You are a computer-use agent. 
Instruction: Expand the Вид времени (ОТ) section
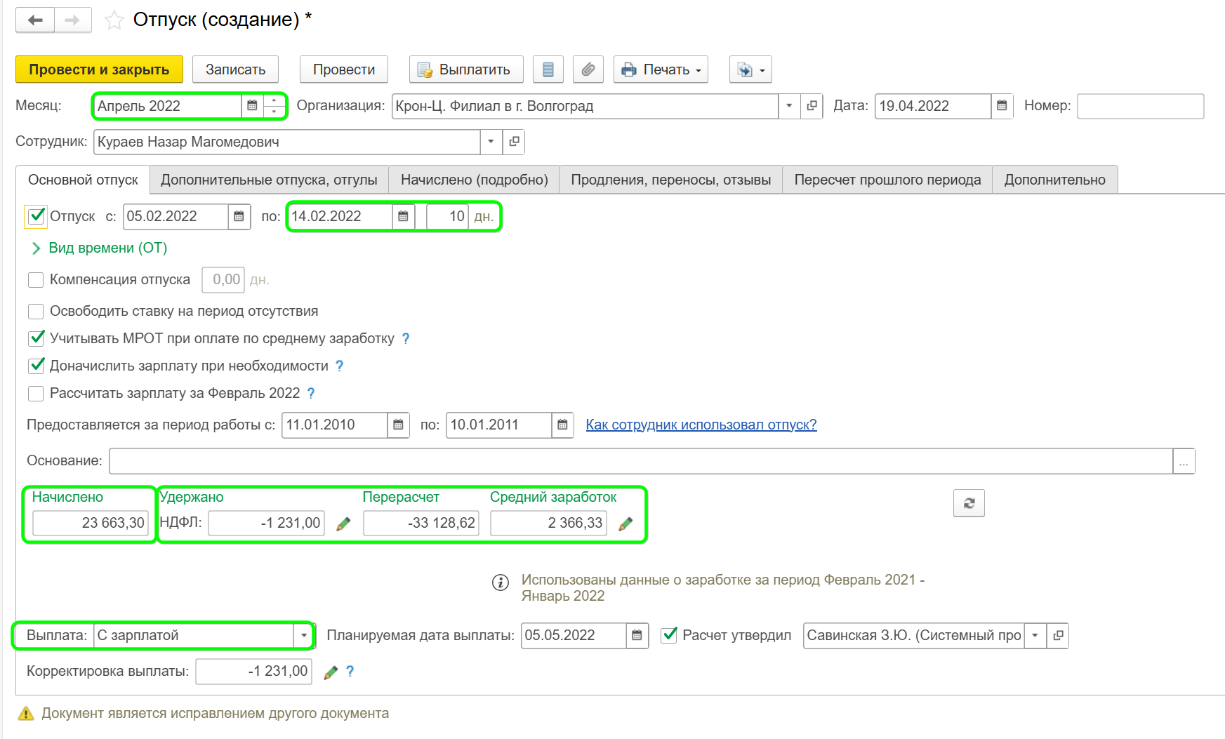click(x=37, y=248)
